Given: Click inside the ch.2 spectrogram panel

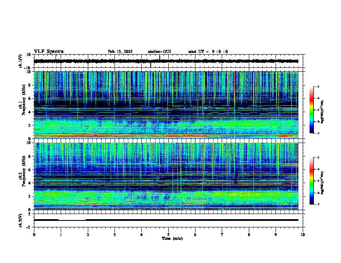Looking at the screenshot, I should point(166,176).
